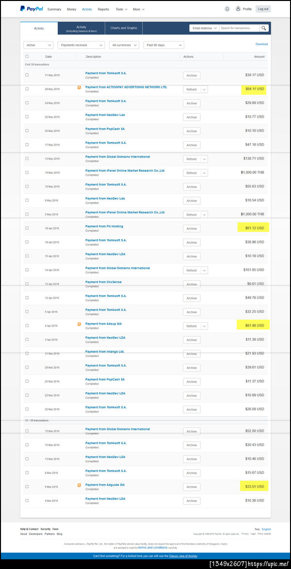Open the All currencies dropdown
291x569 pixels.
125,45
